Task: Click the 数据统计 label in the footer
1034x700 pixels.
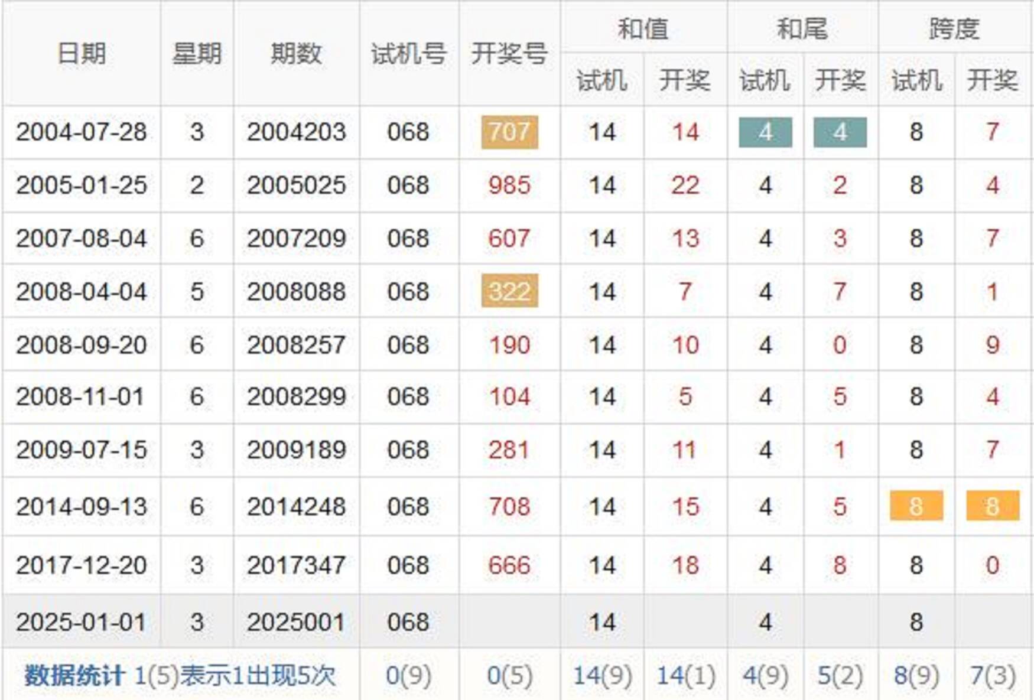Action: (x=74, y=675)
